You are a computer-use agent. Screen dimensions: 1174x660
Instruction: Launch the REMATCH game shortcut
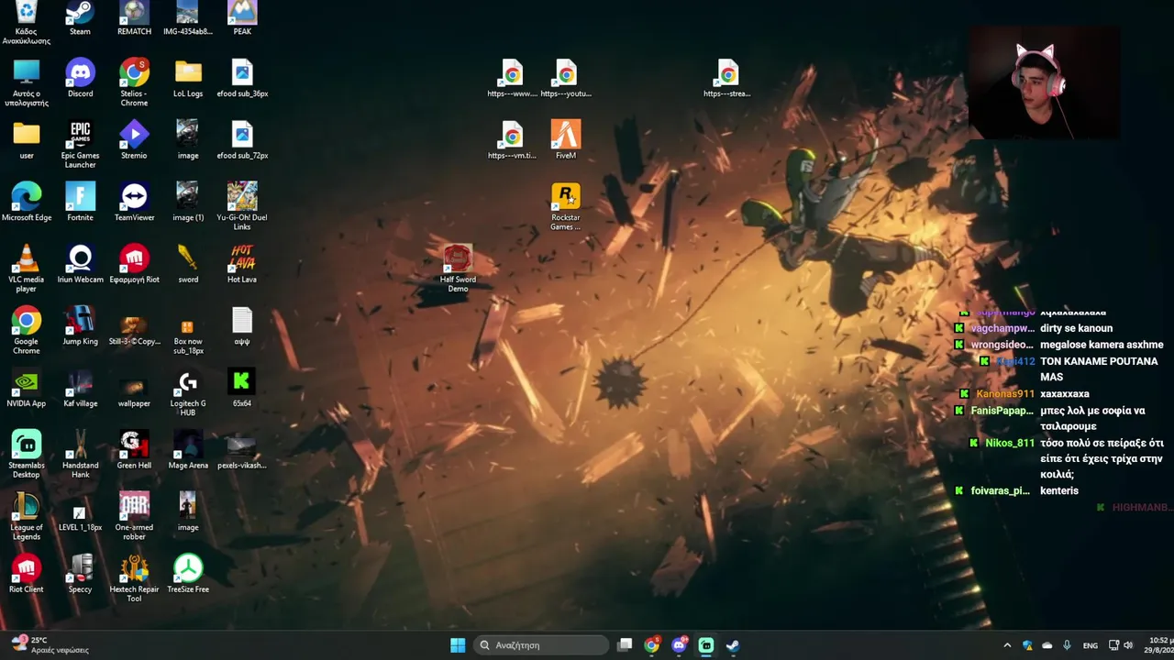click(134, 18)
